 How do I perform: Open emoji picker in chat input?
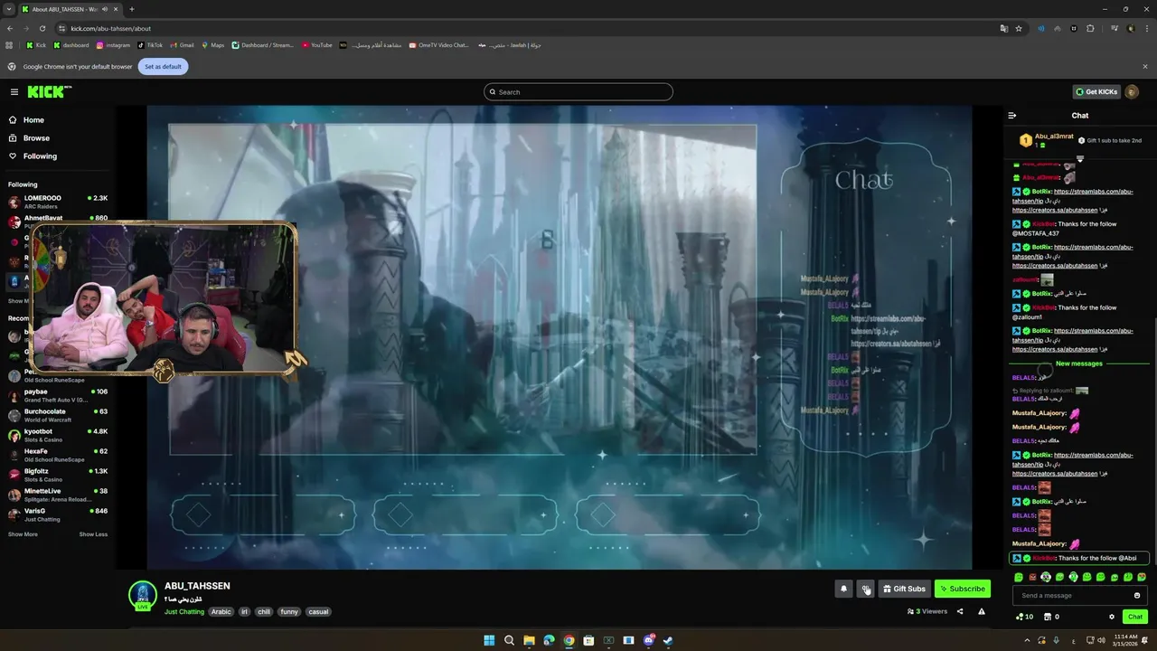coord(1137,596)
